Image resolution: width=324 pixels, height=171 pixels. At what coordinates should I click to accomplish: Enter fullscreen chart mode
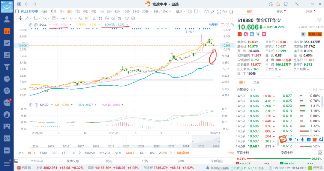coord(219,12)
